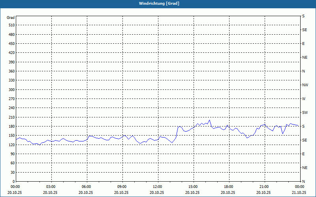The image size is (316, 197).
Task: Click the 03:00 time marker
Action: [51, 186]
